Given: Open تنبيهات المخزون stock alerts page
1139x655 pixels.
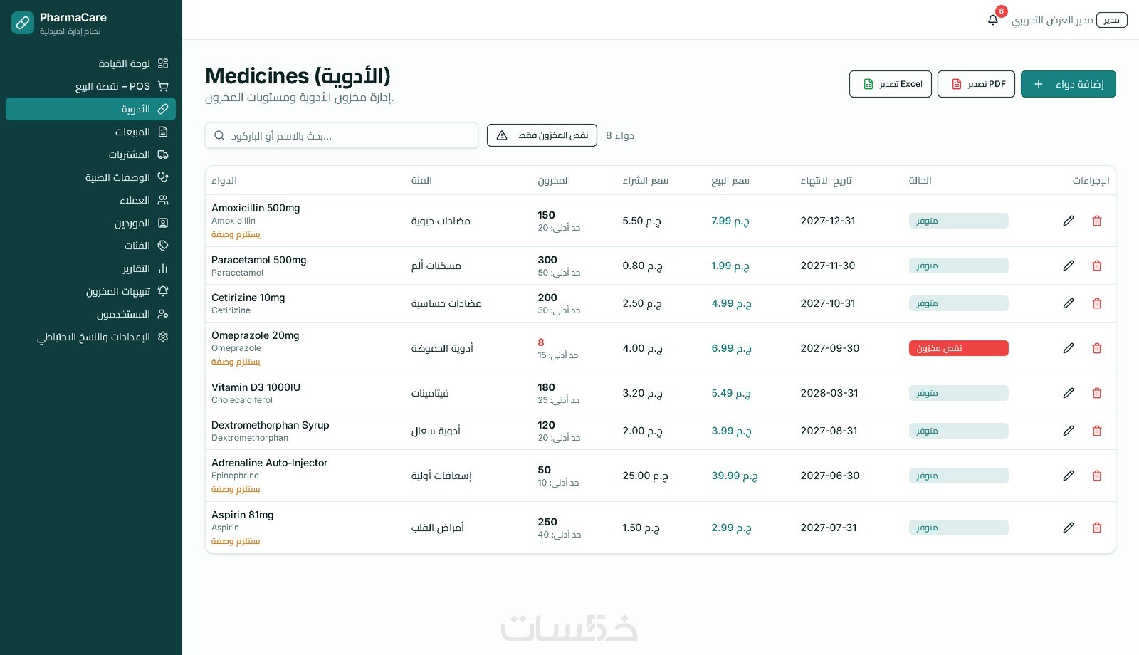Looking at the screenshot, I should tap(90, 291).
